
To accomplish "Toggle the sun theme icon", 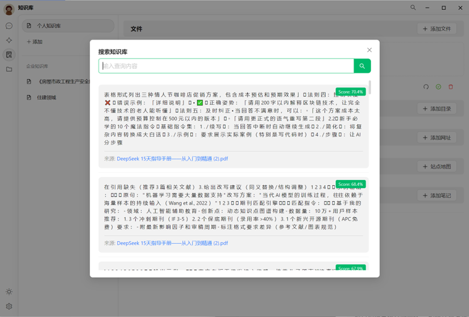I will click(x=9, y=292).
